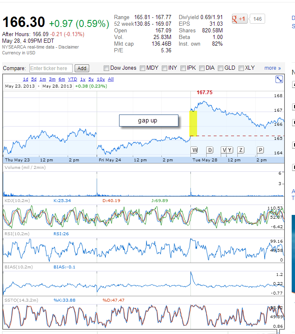Select the 1m chart range
This screenshot has height=334, width=295.
coord(43,79)
